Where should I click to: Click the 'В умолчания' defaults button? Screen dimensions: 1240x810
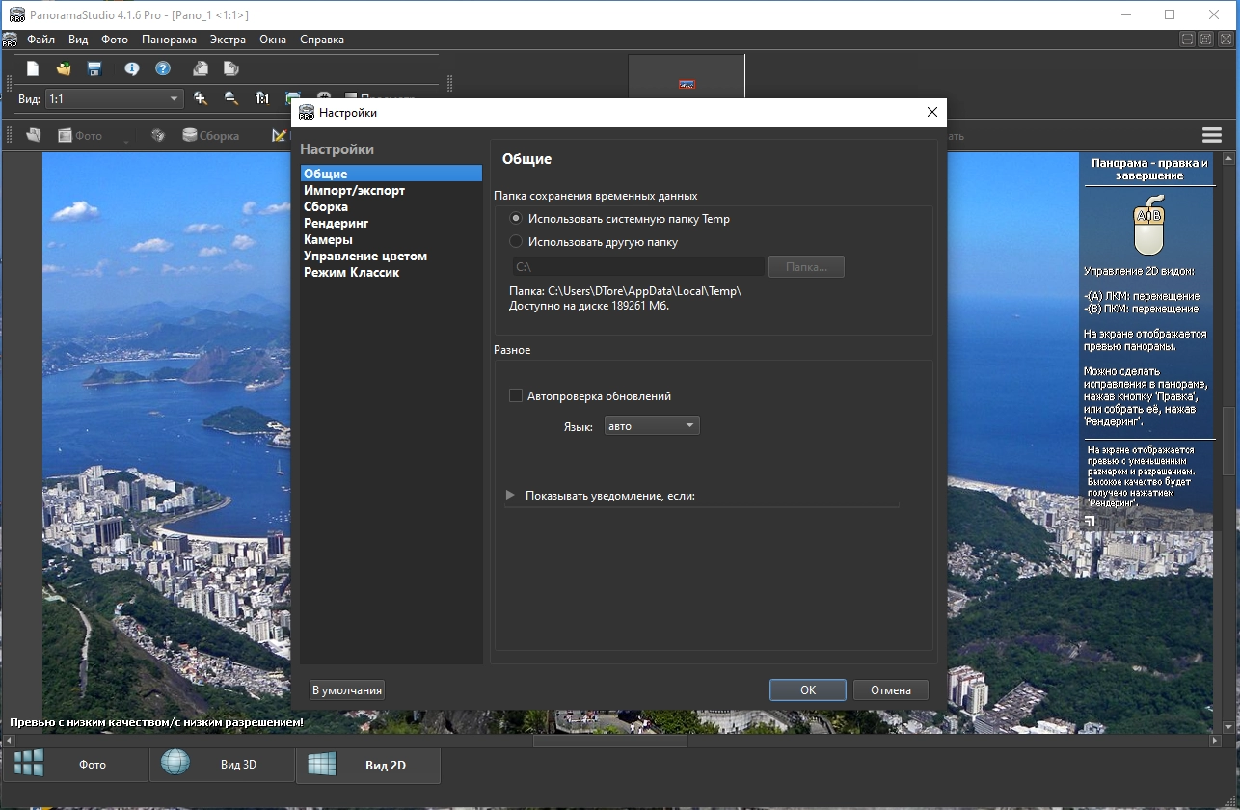[347, 689]
